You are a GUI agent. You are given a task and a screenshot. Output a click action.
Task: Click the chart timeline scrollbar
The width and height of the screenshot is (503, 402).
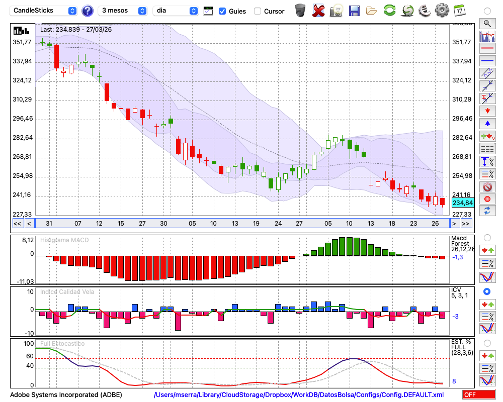click(x=241, y=224)
